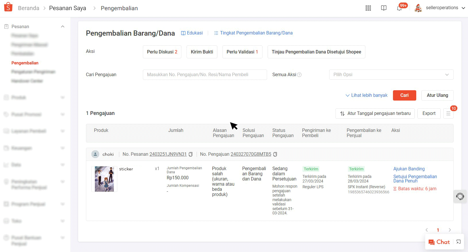Expand the Chat window icon
Image resolution: width=468 pixels, height=252 pixels.
(x=459, y=242)
